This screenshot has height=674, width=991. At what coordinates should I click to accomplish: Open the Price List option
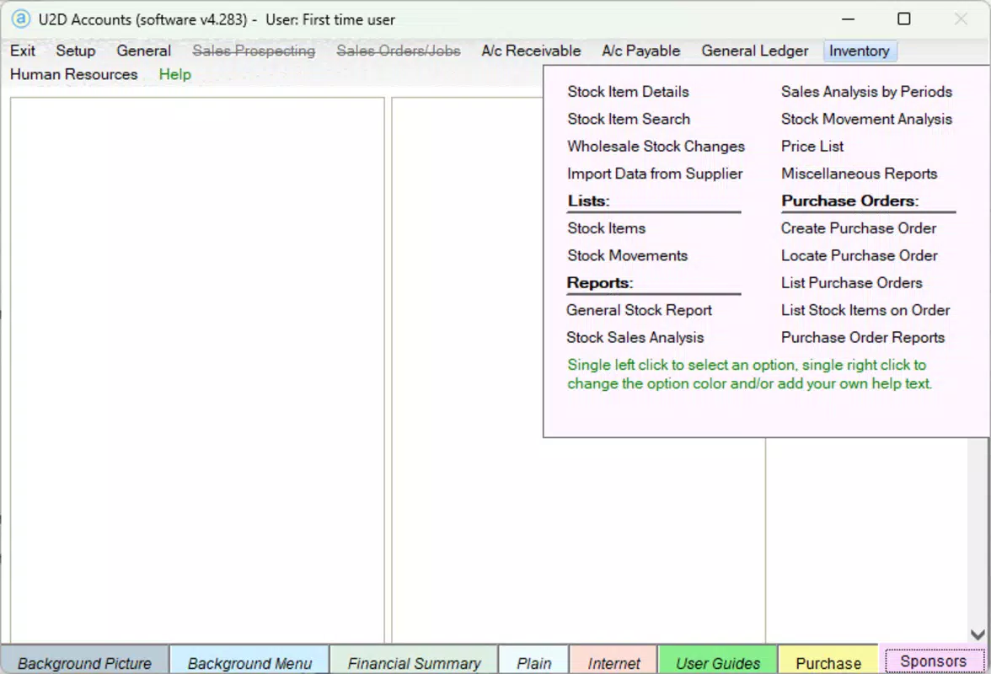pos(812,146)
